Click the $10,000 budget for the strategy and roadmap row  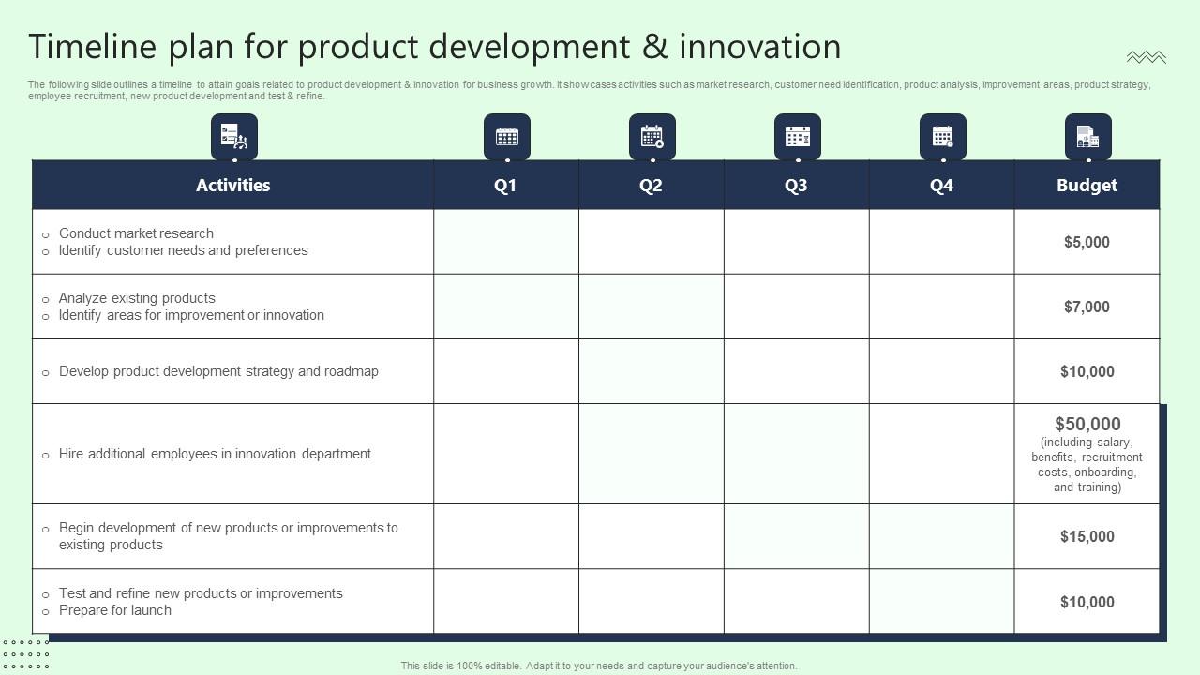1087,371
